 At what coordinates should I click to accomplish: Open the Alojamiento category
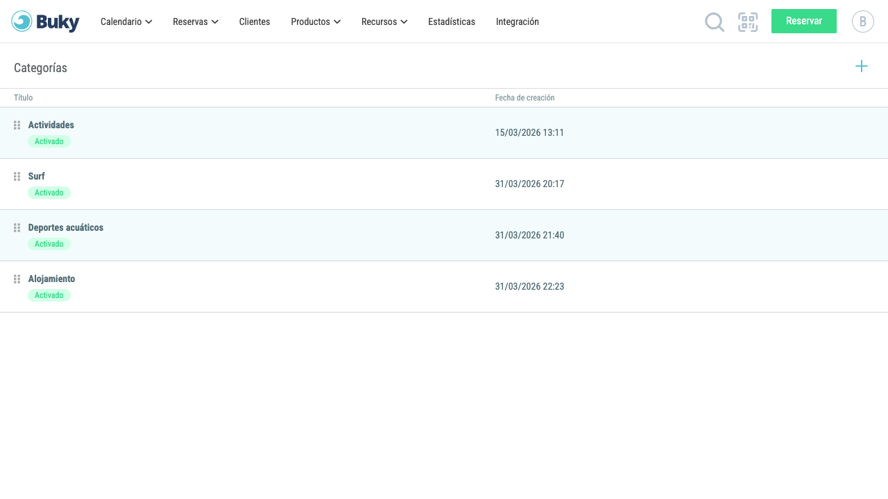[x=52, y=279]
